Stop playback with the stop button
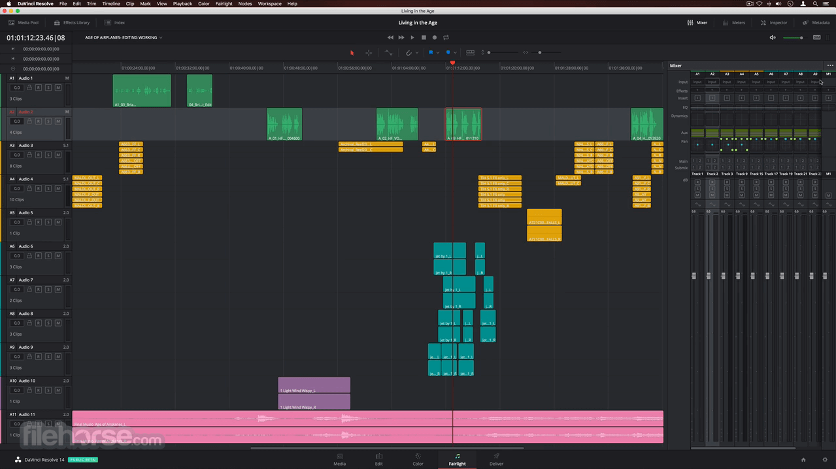This screenshot has height=469, width=836. (424, 37)
